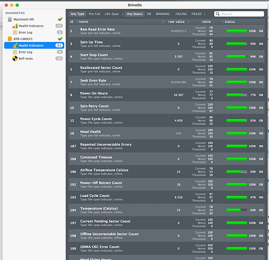Select the Any Type filter

(78, 14)
